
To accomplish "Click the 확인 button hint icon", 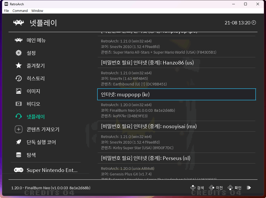I will tap(230, 188).
